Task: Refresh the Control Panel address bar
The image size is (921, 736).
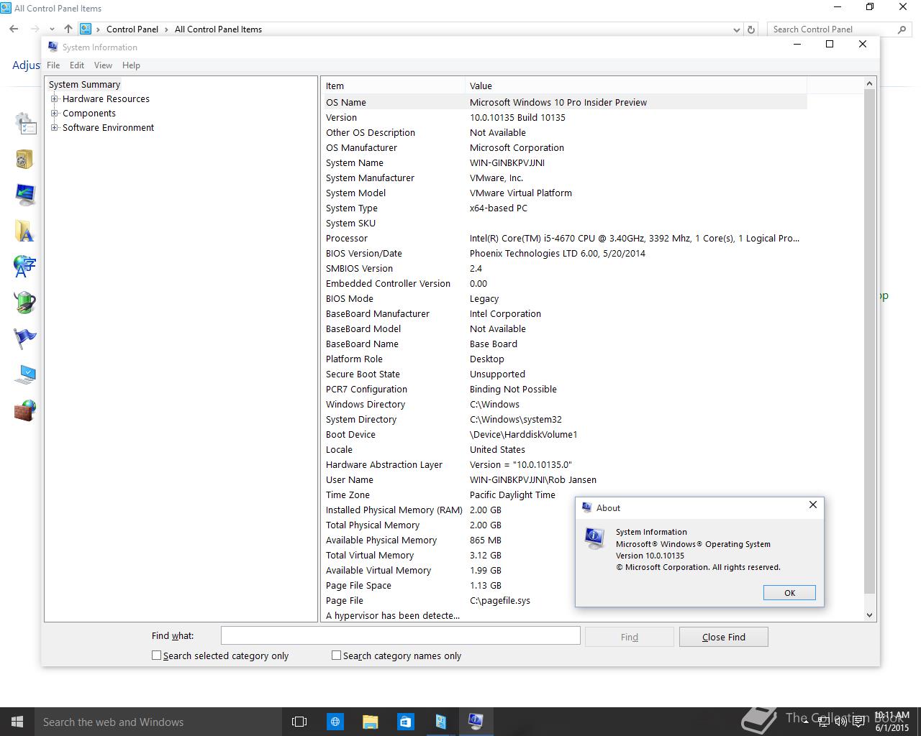Action: coord(751,29)
